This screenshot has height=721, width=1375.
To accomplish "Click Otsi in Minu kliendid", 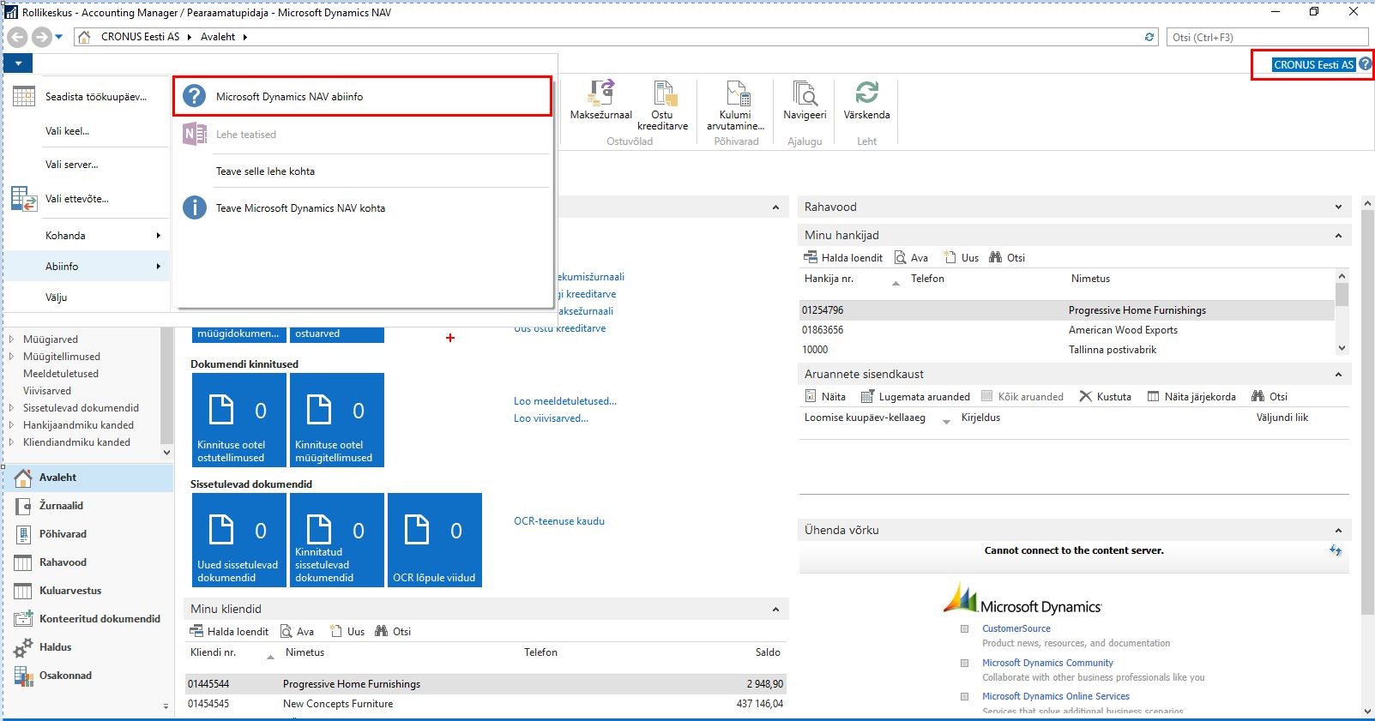I will [x=393, y=631].
